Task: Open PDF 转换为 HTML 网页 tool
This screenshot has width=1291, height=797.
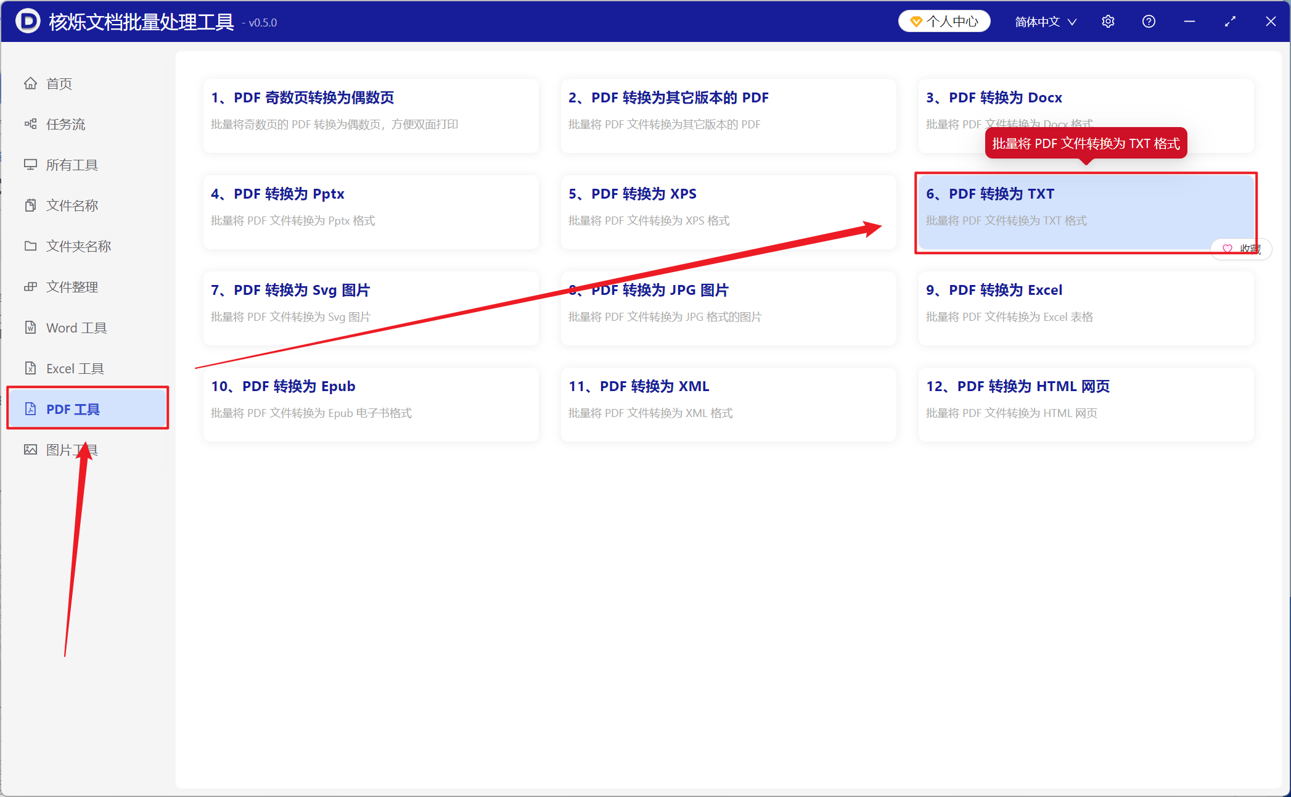Action: coord(1086,405)
